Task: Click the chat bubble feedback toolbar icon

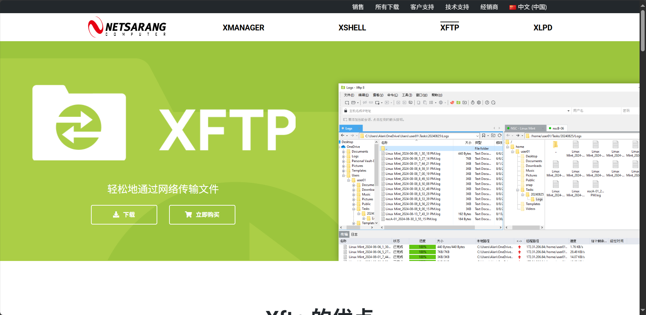Action: (493, 103)
